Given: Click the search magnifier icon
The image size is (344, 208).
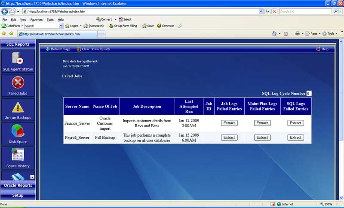Looking at the screenshot, I should [x=335, y=12].
